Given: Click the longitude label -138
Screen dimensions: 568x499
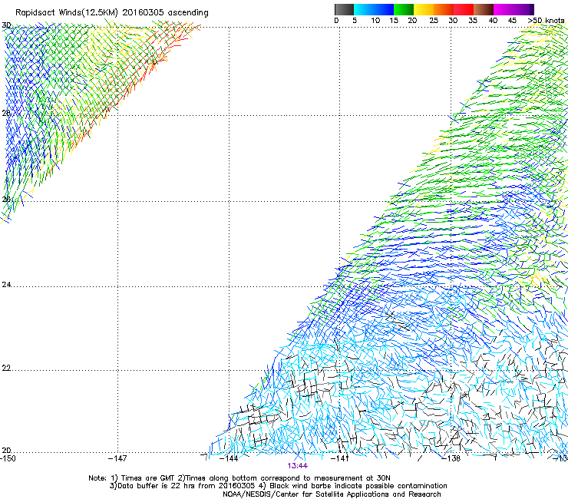Looking at the screenshot, I should (x=451, y=458).
